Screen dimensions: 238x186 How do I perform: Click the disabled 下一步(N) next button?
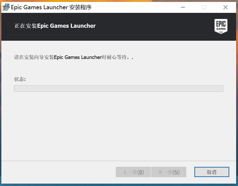click(x=169, y=172)
